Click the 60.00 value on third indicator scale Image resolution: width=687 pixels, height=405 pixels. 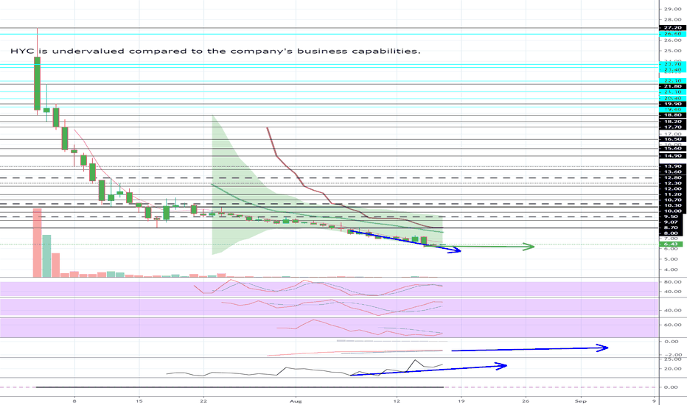(x=672, y=325)
